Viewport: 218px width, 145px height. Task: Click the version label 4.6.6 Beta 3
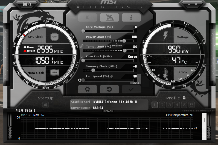click(x=26, y=110)
